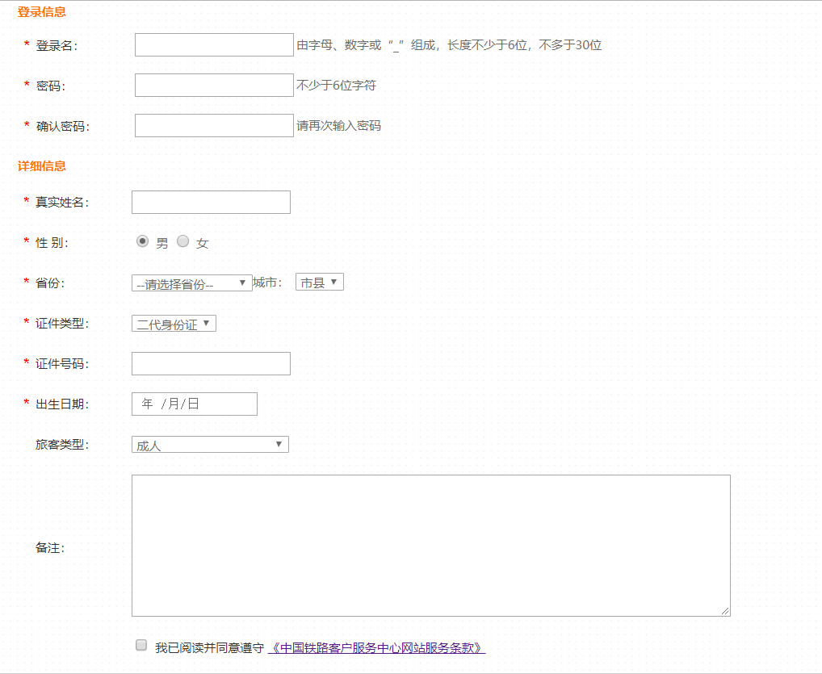The width and height of the screenshot is (822, 674).
Task: Click the 登录名 username input field
Action: [214, 45]
